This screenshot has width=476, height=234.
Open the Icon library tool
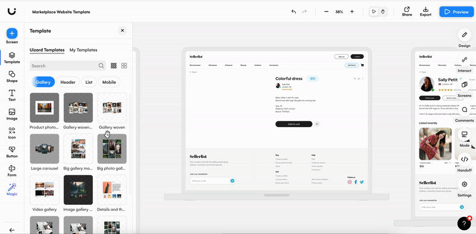click(x=12, y=133)
